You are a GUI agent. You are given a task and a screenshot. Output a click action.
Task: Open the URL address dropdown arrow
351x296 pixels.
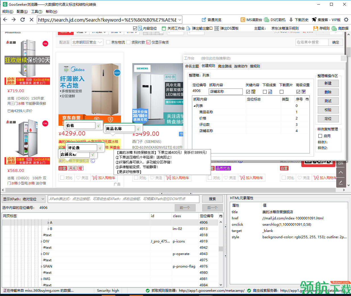[x=180, y=20]
